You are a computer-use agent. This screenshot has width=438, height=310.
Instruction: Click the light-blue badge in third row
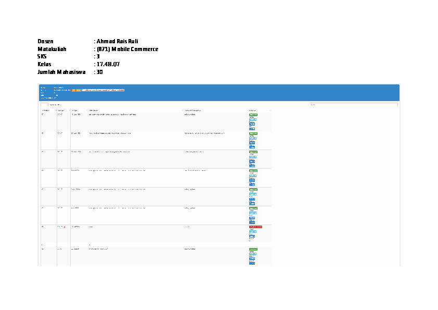click(x=253, y=157)
